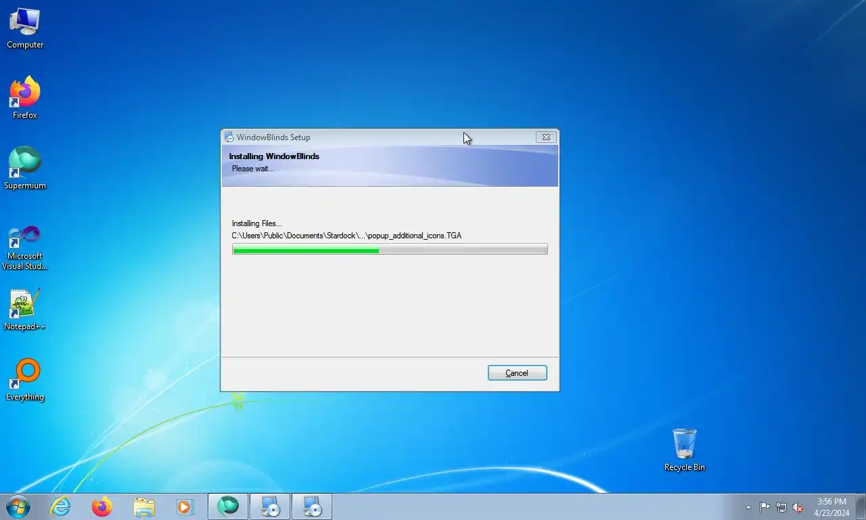Open Firefox from the taskbar
The image size is (866, 520).
point(102,506)
